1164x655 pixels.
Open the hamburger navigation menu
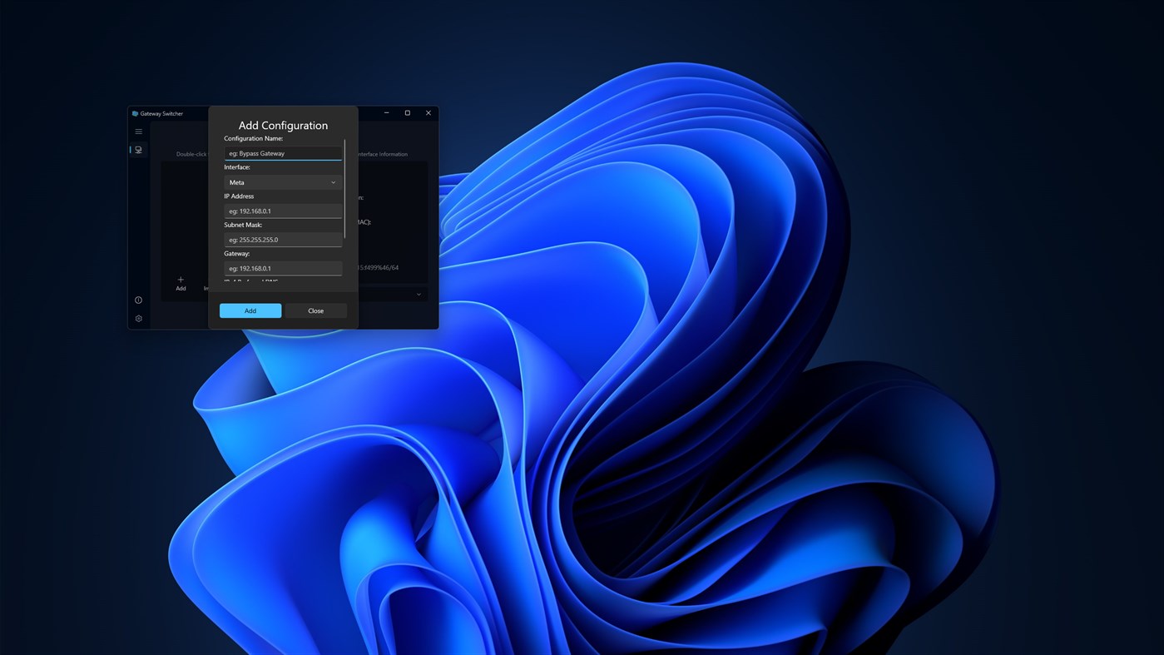[137, 131]
